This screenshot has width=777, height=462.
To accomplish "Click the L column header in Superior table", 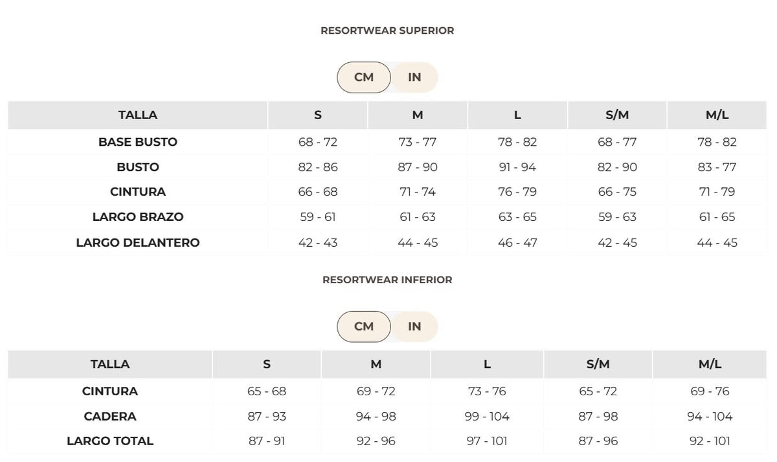I will (x=517, y=115).
